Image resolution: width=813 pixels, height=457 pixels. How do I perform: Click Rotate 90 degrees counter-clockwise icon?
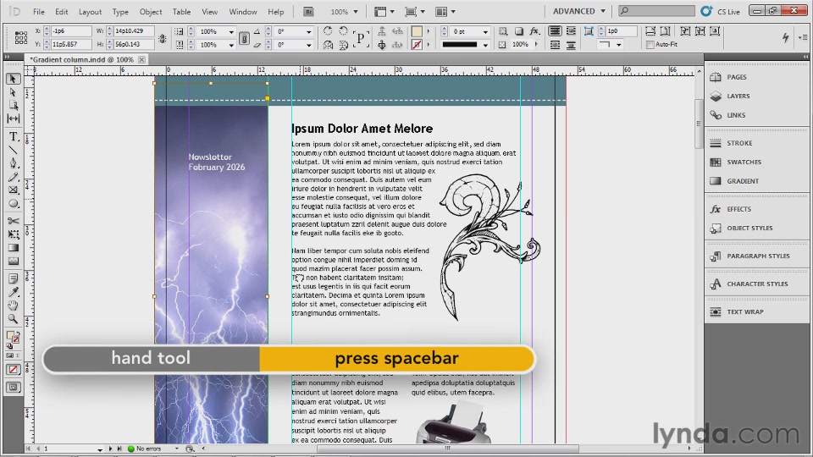tap(343, 31)
